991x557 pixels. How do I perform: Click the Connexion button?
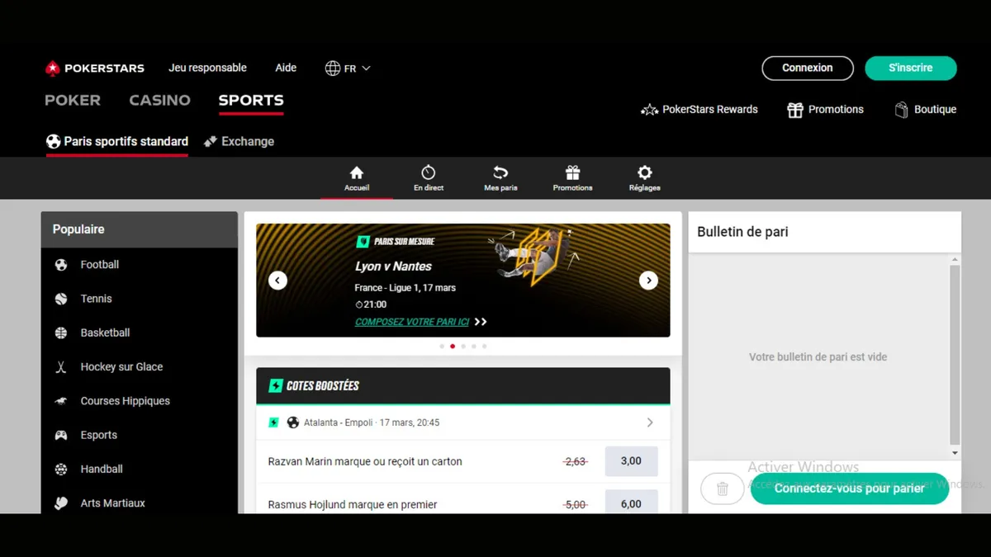(807, 68)
